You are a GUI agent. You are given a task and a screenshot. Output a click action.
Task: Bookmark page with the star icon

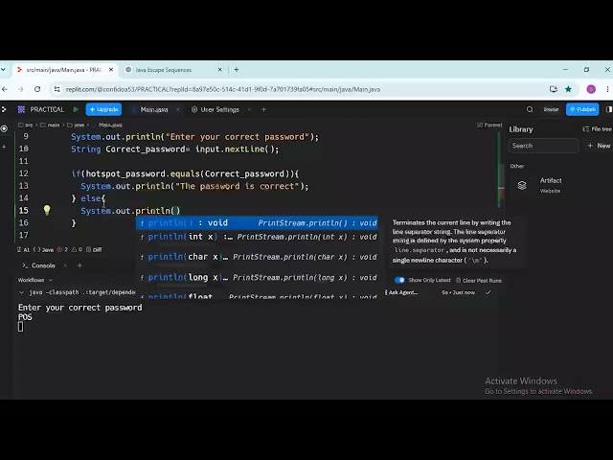[x=568, y=89]
